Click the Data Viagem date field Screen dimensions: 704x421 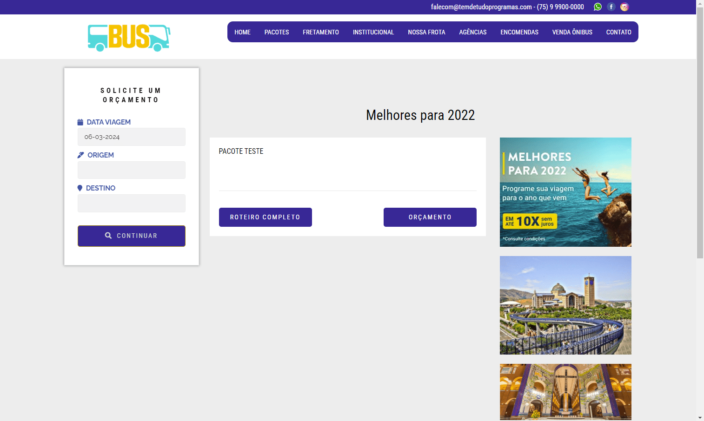click(x=131, y=137)
